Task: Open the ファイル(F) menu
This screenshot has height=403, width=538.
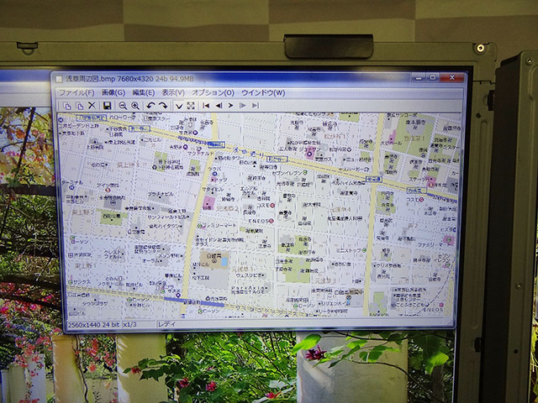Action: click(76, 93)
